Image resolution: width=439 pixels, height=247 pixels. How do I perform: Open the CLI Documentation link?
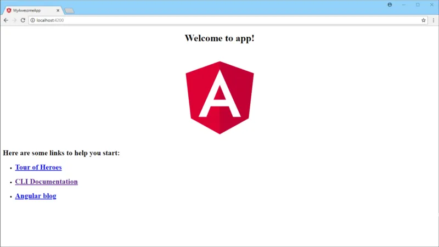pos(47,182)
